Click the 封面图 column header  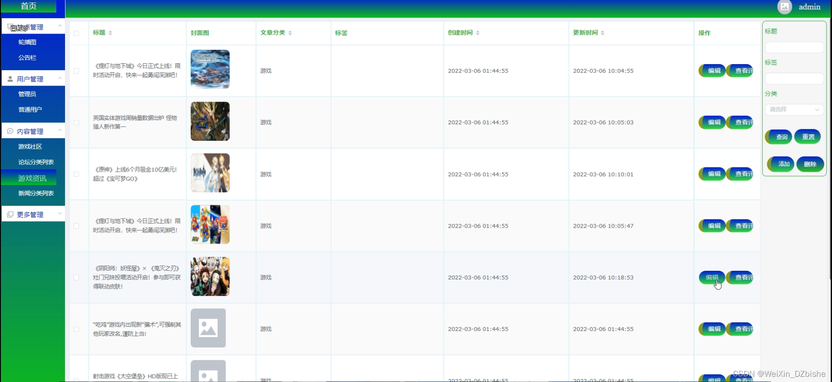point(200,33)
